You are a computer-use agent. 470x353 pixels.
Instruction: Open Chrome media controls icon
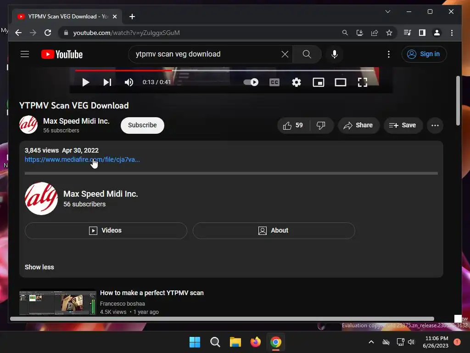tap(408, 33)
